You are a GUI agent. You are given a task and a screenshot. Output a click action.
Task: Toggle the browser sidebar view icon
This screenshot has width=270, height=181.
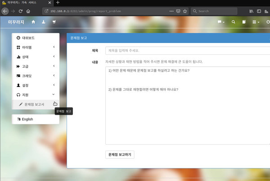[x=259, y=11]
